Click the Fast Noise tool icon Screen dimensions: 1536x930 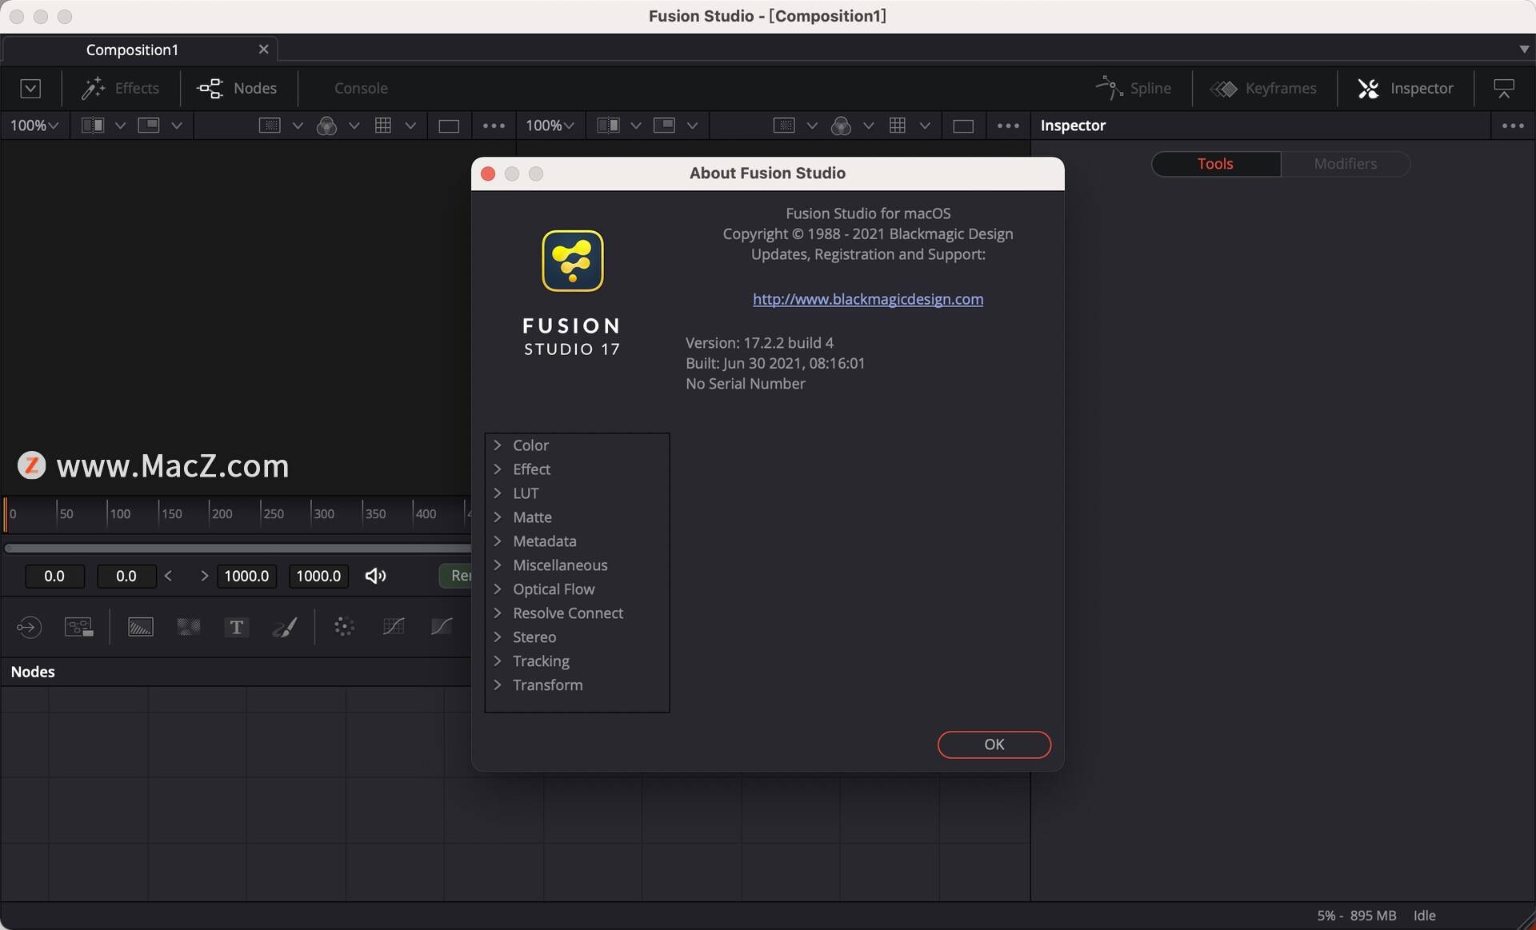tap(189, 627)
